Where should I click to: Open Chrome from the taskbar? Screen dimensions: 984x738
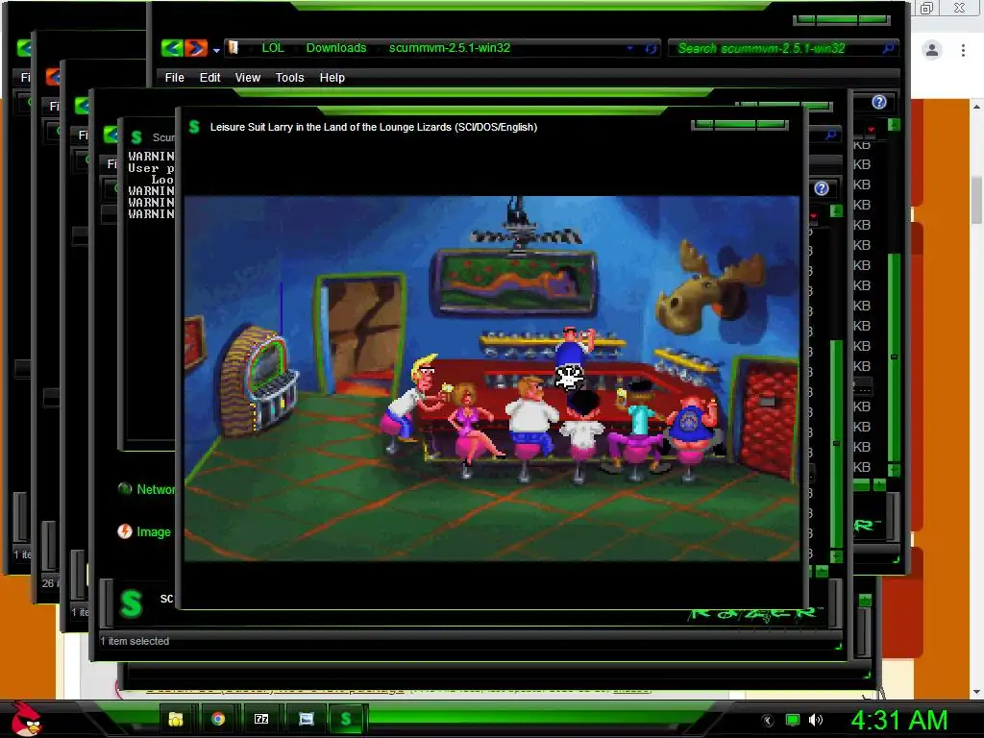pos(218,719)
